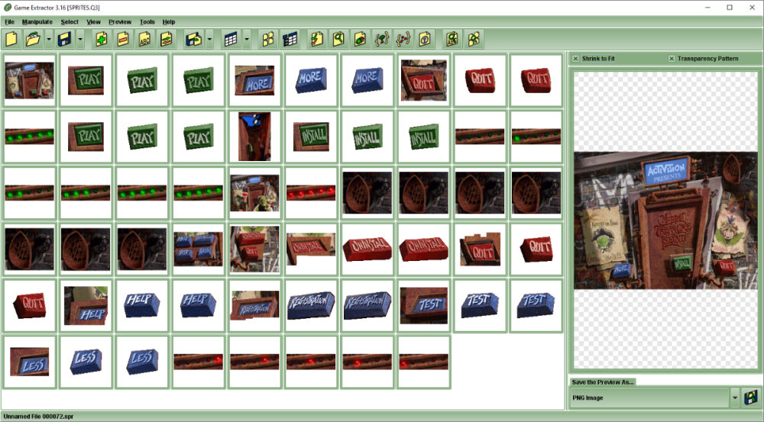Screen dimensions: 764x422
Task: Expand the table view dropdown arrow
Action: pos(247,39)
